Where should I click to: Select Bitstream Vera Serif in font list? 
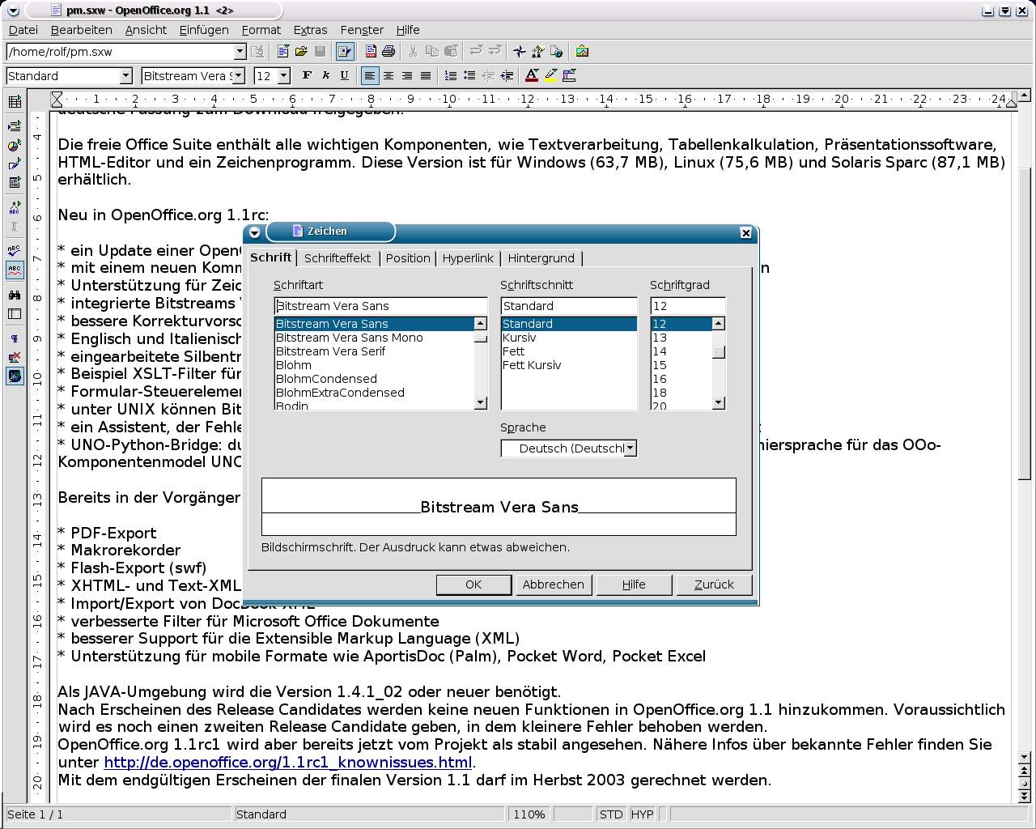coord(330,351)
